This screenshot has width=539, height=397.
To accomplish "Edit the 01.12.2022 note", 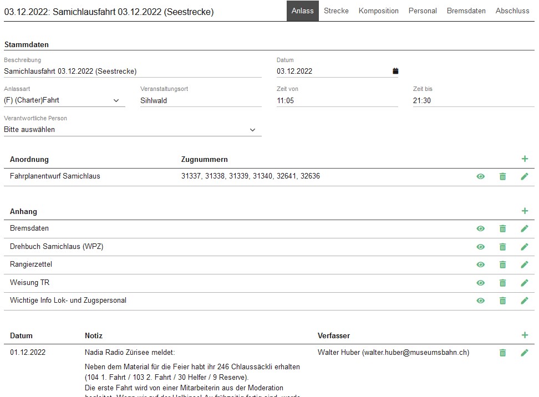I will tap(525, 353).
